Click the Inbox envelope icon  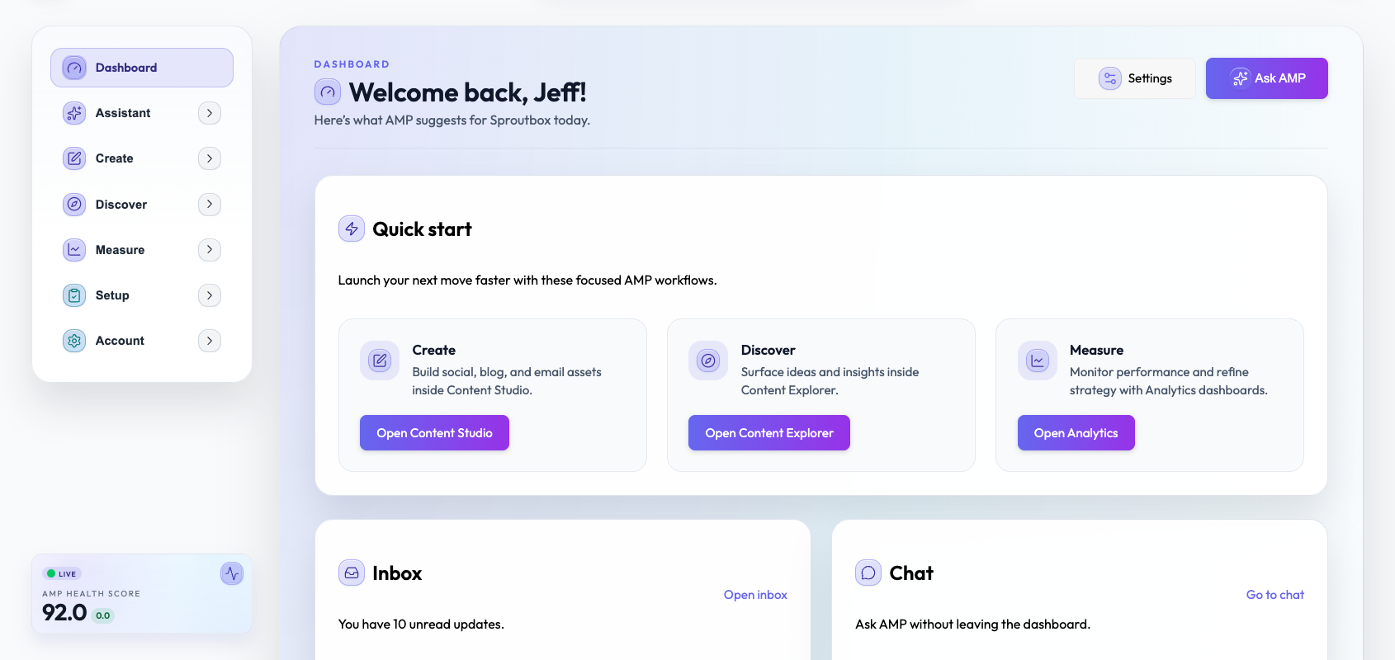click(351, 573)
